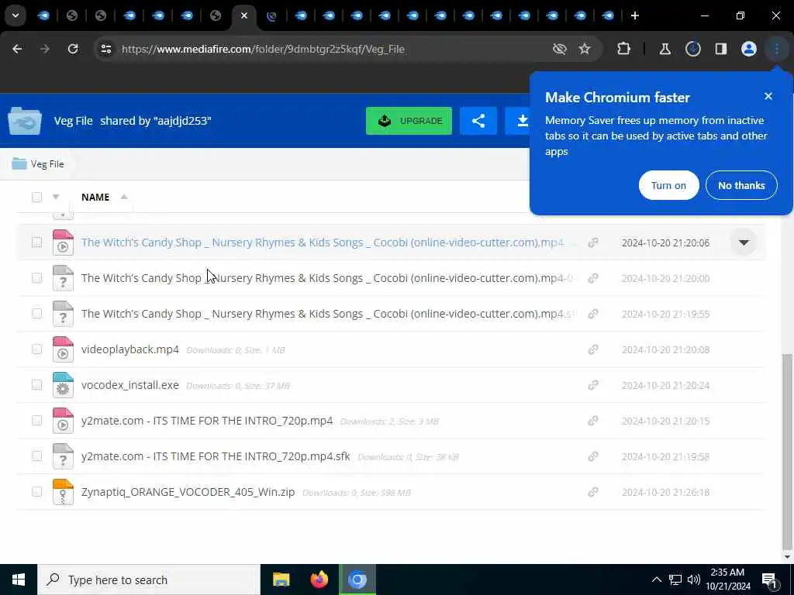Click the tracking protection eye icon
This screenshot has width=794, height=595.
(560, 49)
